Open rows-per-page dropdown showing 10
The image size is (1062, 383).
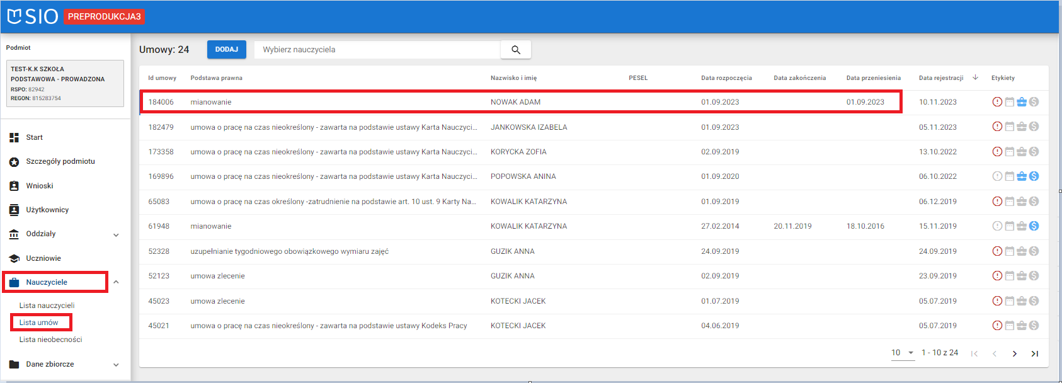[x=903, y=353]
